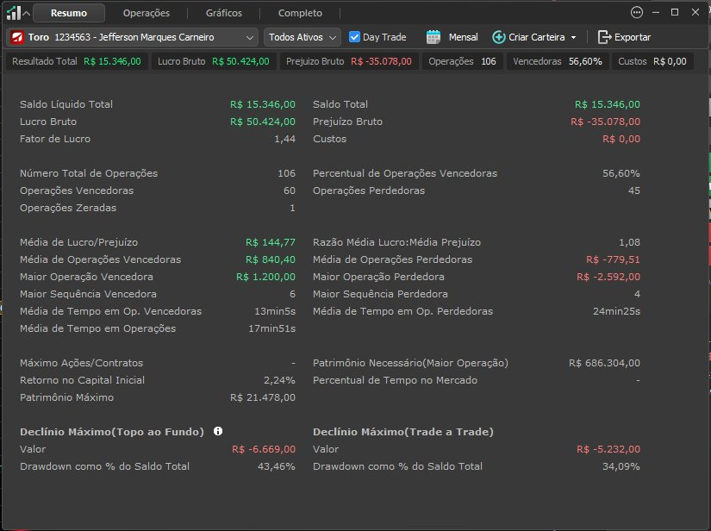Click the Toro broker logo icon

click(18, 37)
